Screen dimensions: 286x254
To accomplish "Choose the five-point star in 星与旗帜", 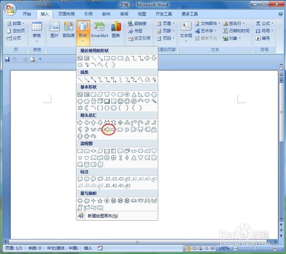I will click(100, 201).
